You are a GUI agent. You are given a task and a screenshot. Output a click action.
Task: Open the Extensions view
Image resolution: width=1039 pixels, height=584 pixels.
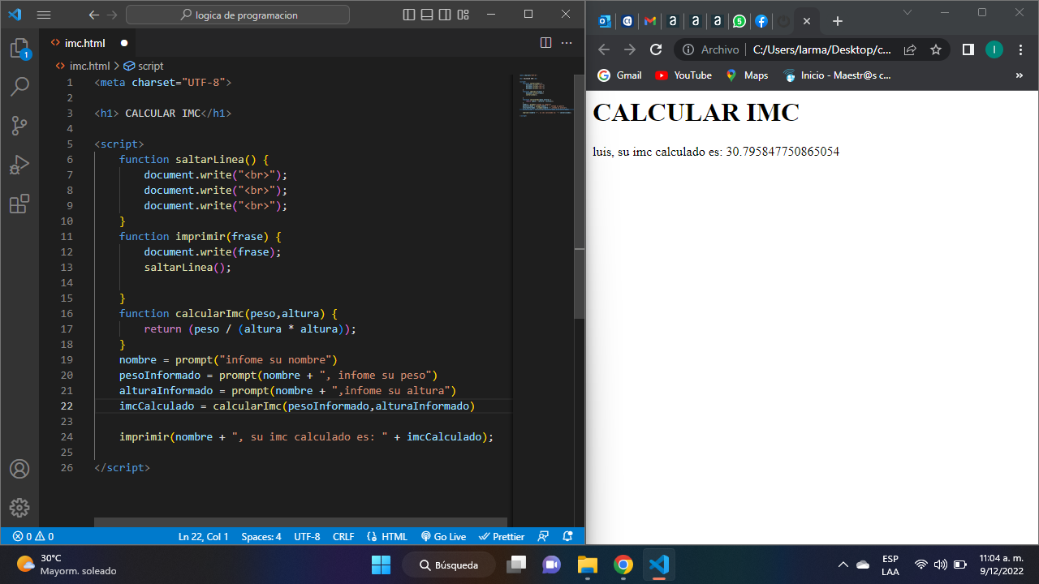(19, 204)
